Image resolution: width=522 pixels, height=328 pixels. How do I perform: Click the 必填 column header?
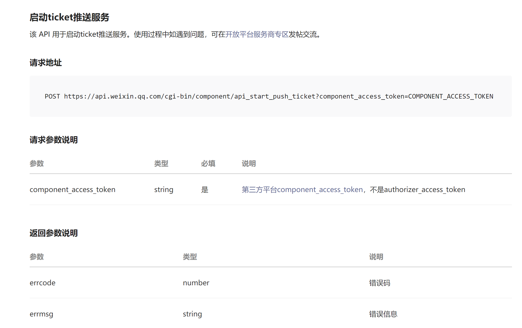click(x=208, y=164)
